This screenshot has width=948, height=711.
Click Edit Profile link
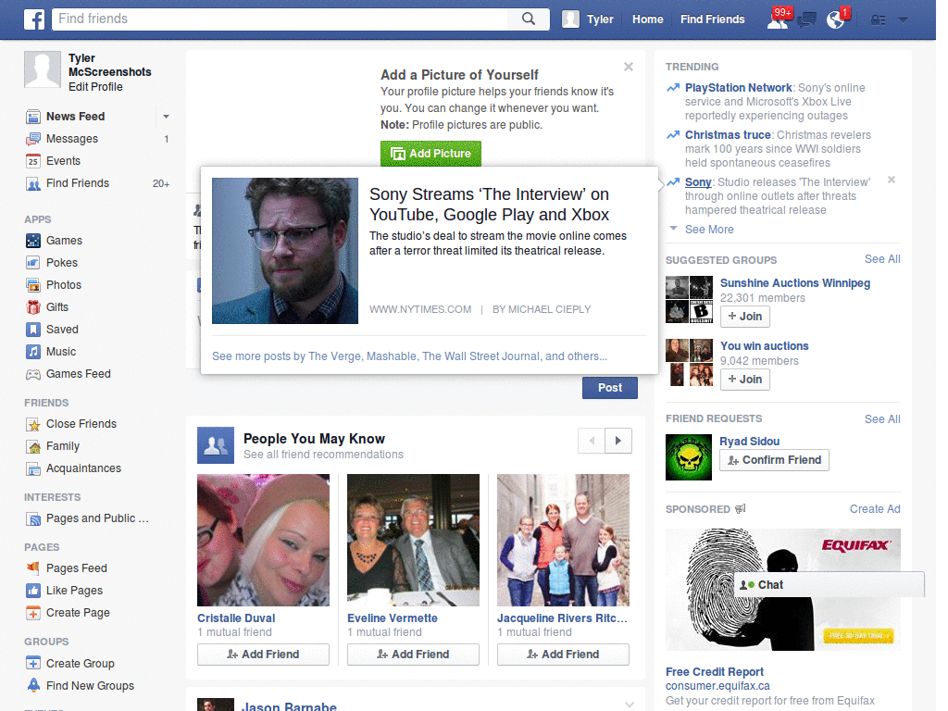click(95, 87)
